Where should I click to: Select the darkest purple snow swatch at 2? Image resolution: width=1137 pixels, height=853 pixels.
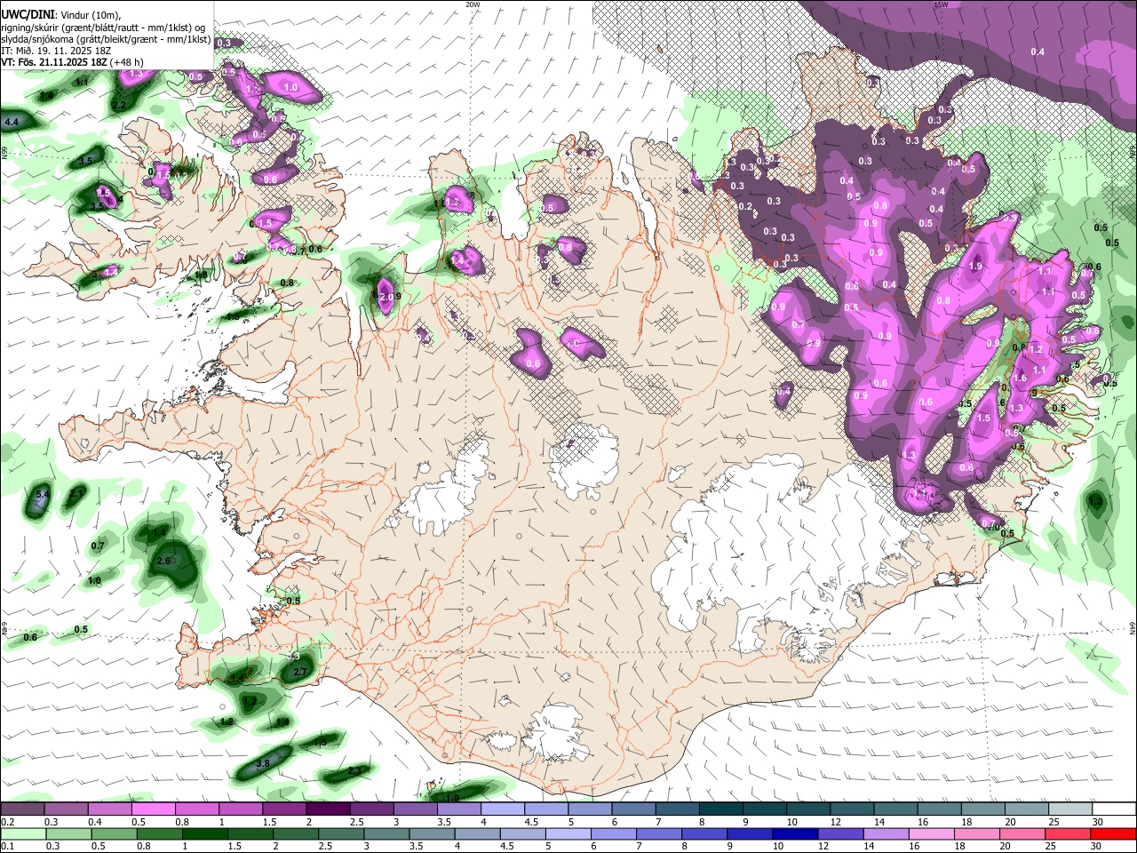pos(326,809)
